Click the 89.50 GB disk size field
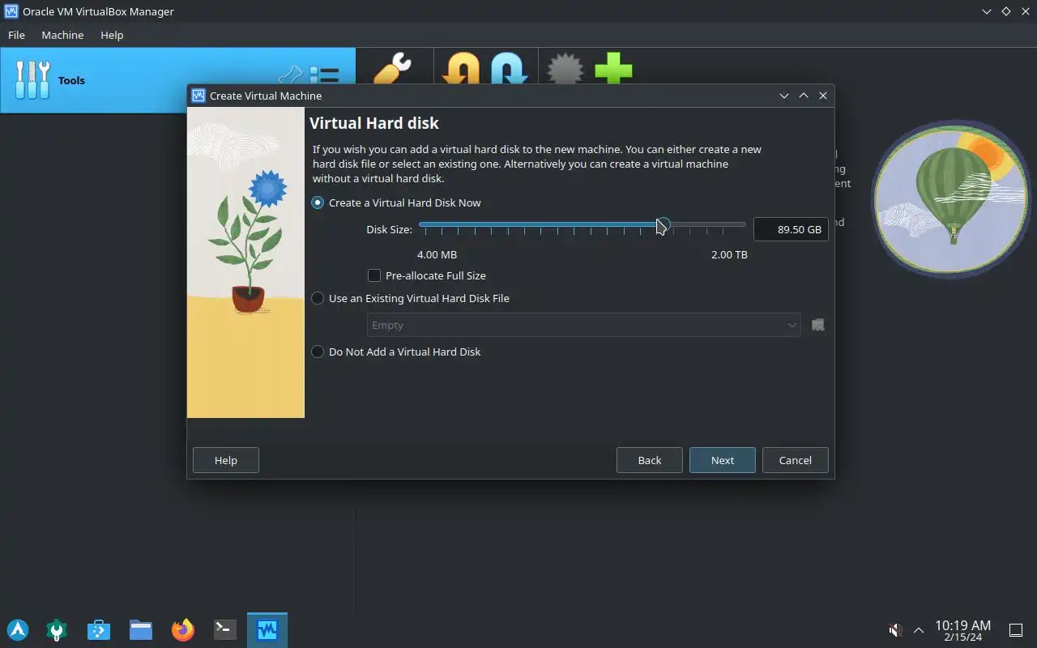 [791, 229]
